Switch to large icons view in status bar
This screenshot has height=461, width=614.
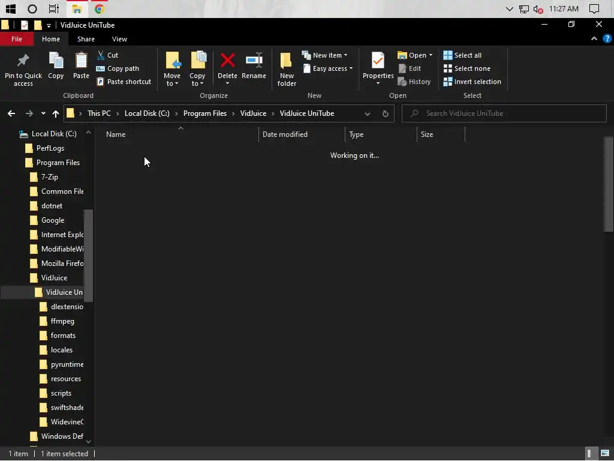(605, 454)
